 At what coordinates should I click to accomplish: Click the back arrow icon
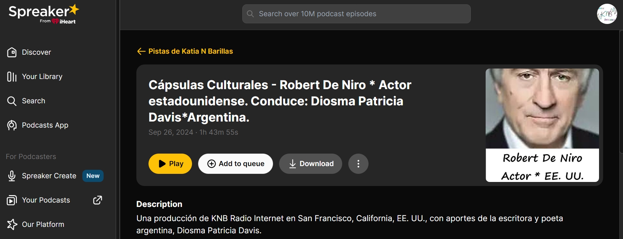tap(141, 51)
